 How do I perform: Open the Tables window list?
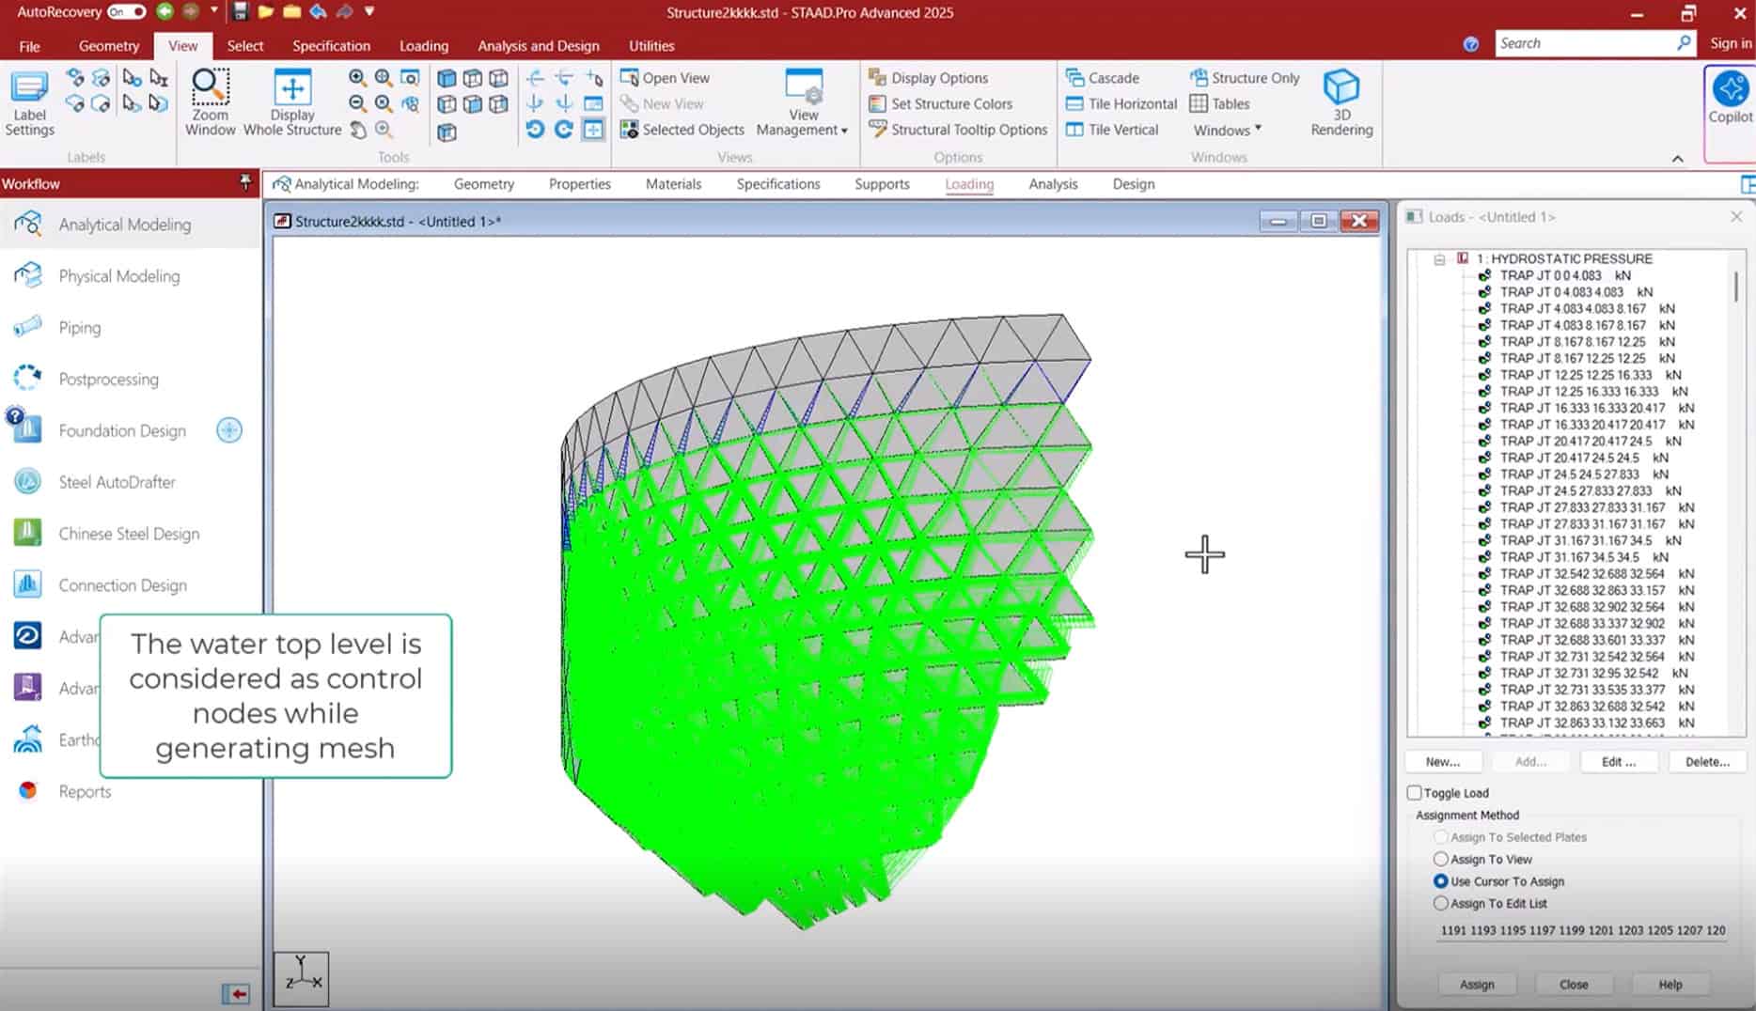tap(1220, 103)
